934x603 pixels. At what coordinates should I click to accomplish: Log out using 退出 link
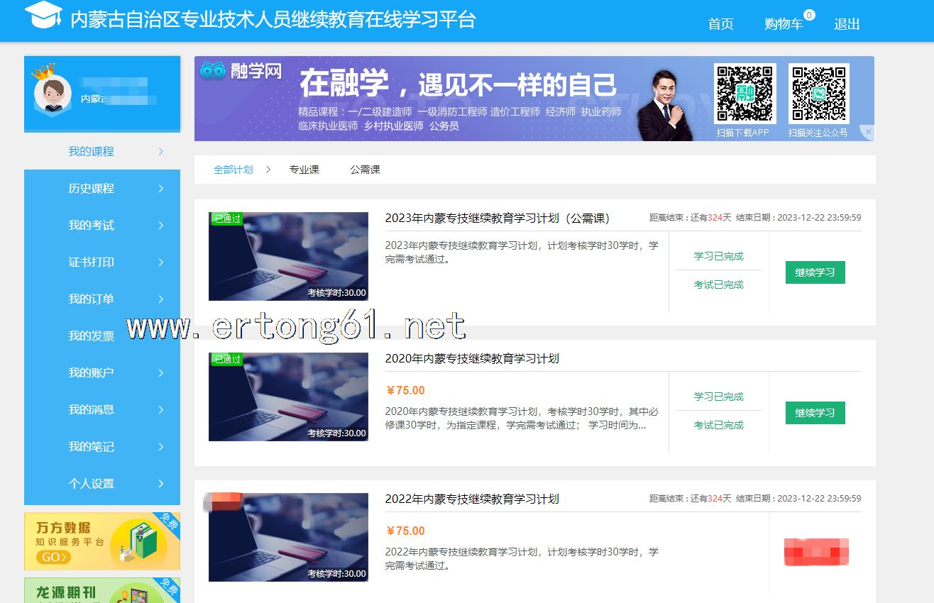tap(847, 24)
